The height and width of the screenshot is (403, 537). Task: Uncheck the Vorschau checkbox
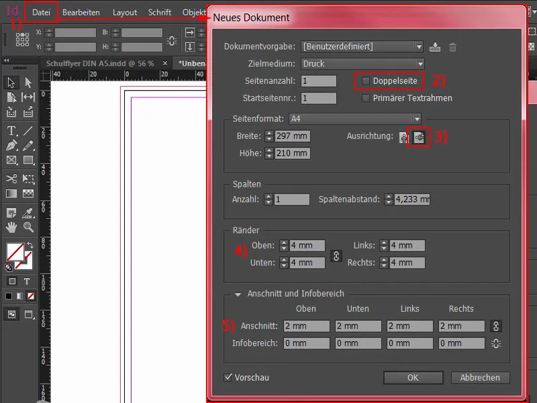(x=228, y=377)
